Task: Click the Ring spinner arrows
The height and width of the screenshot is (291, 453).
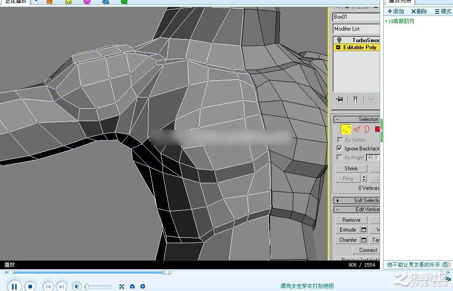Action: (364, 179)
